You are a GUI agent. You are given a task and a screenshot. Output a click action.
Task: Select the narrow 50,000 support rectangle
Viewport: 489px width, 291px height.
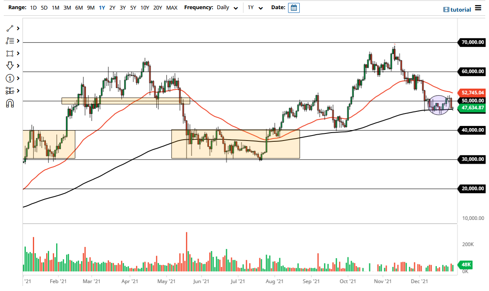click(125, 101)
